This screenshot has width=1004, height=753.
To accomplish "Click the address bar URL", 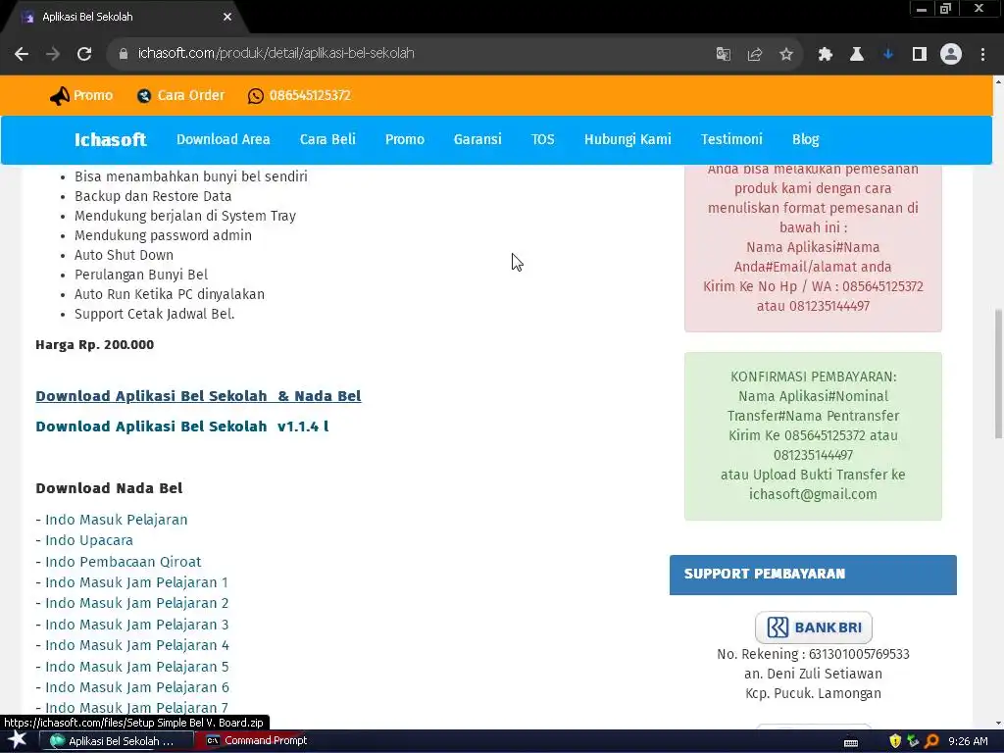I will [x=276, y=53].
